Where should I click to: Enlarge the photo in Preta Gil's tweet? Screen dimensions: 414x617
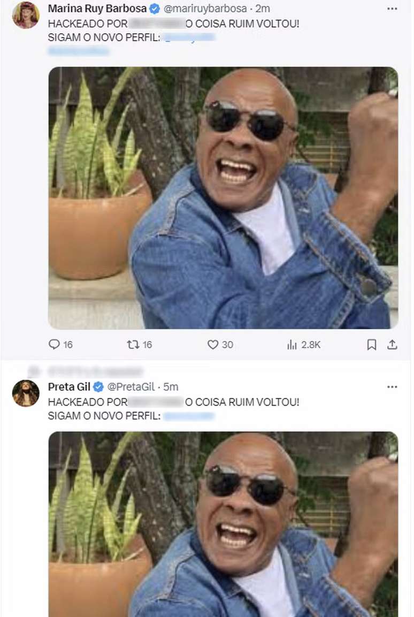(223, 524)
